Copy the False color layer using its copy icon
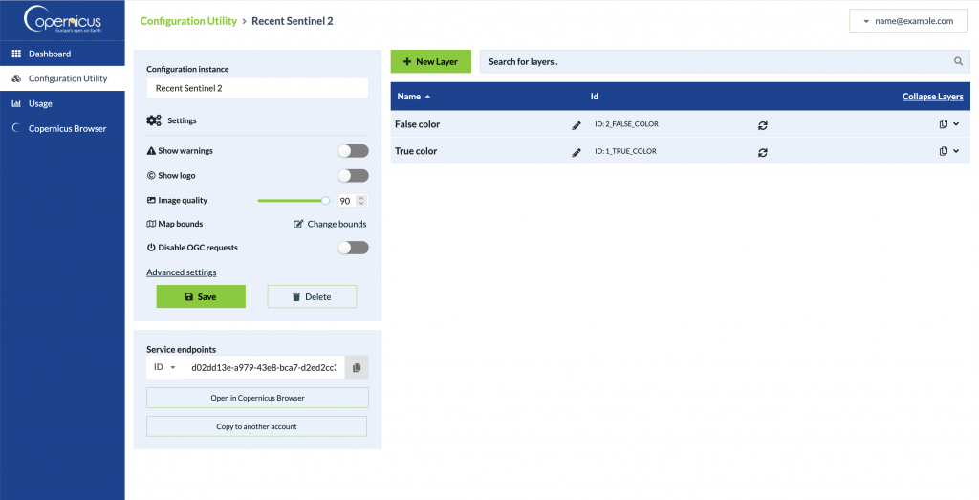Screen dimensions: 979x500 [x=943, y=124]
